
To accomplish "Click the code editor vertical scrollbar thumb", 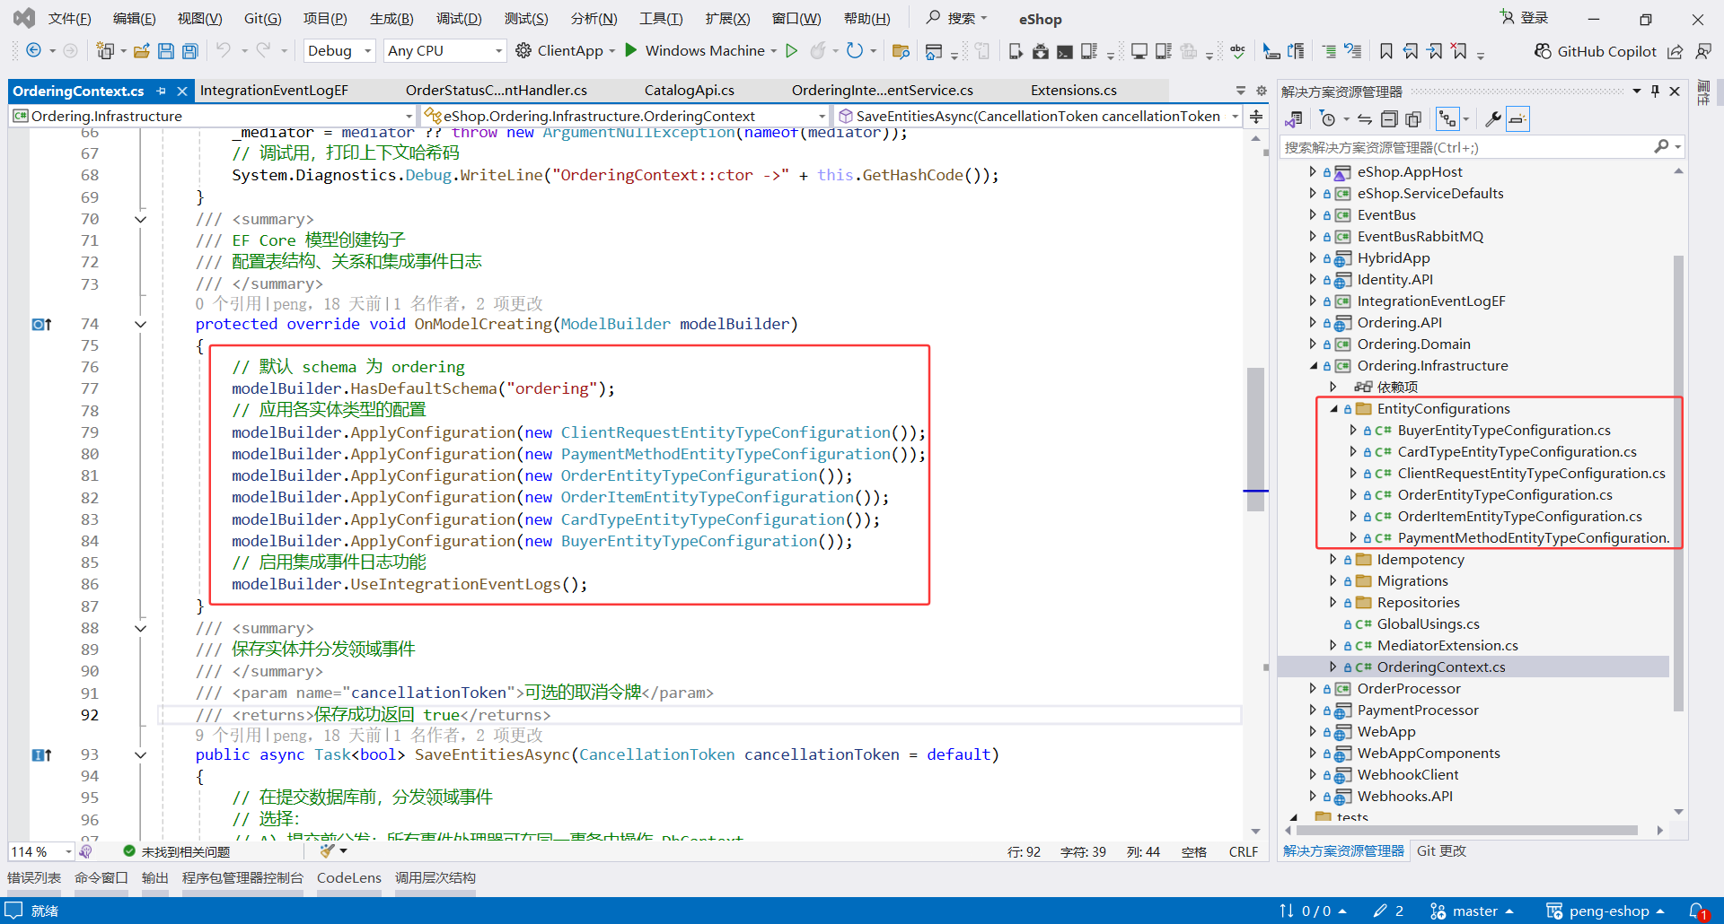I will 1255,439.
